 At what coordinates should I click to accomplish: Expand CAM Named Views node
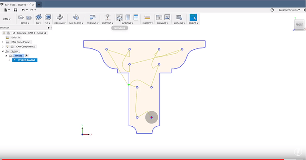coord(3,42)
